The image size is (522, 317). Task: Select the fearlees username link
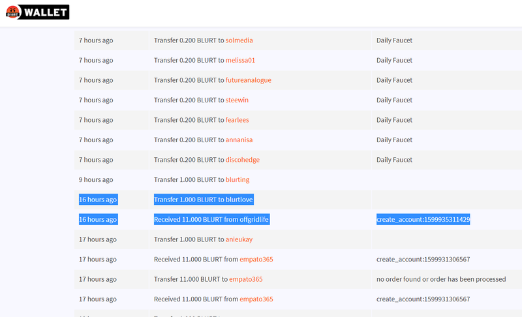(237, 120)
